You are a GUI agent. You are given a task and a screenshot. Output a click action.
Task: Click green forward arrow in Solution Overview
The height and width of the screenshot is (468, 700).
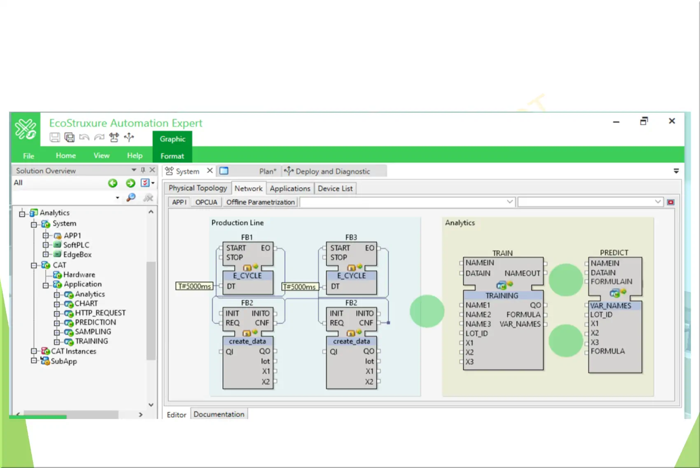(x=131, y=183)
